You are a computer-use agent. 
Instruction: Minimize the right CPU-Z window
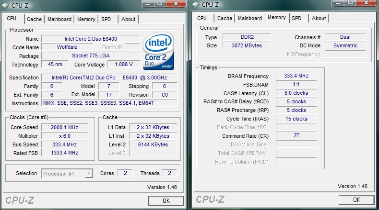click(x=338, y=3)
